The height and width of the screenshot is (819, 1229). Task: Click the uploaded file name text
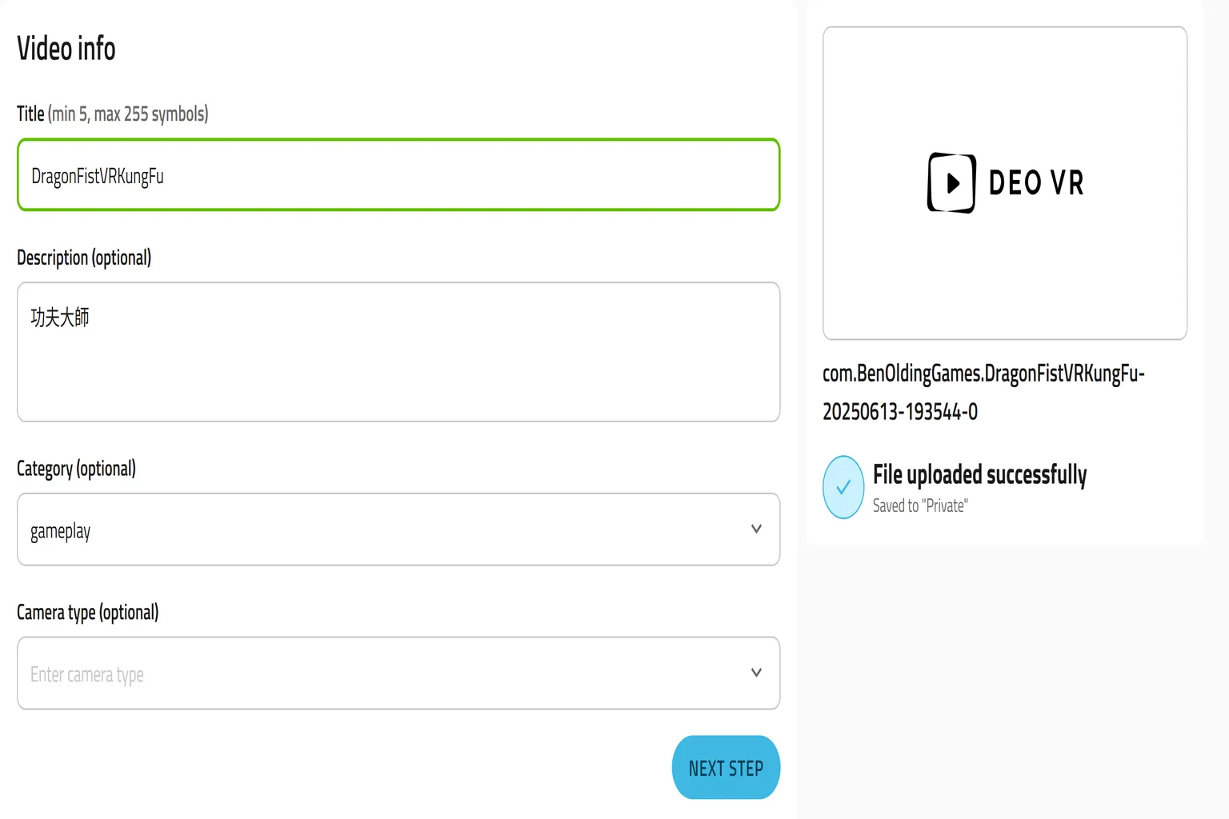coord(983,393)
